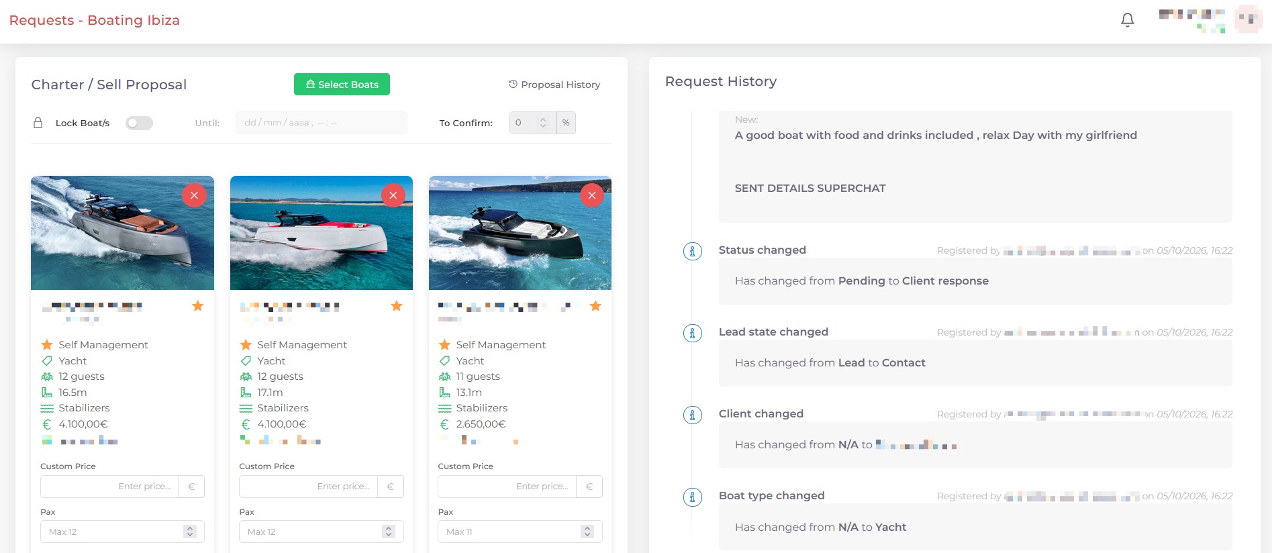Open Proposal History
Screen dimensions: 1272x553
click(x=554, y=85)
